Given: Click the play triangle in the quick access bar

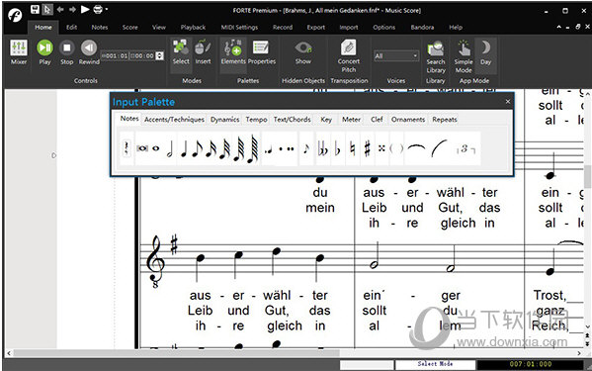Looking at the screenshot, I should 85,9.
